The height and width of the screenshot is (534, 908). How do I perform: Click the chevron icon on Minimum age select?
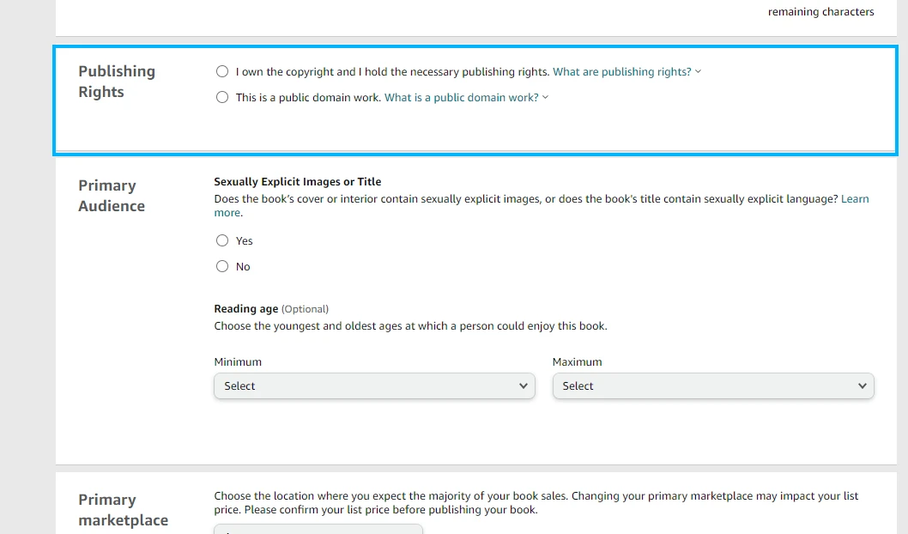(524, 386)
